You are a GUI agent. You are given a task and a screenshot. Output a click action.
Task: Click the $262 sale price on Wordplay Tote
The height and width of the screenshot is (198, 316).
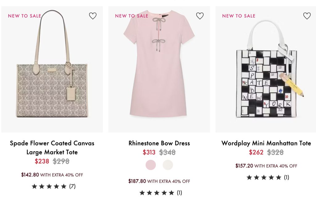(256, 152)
